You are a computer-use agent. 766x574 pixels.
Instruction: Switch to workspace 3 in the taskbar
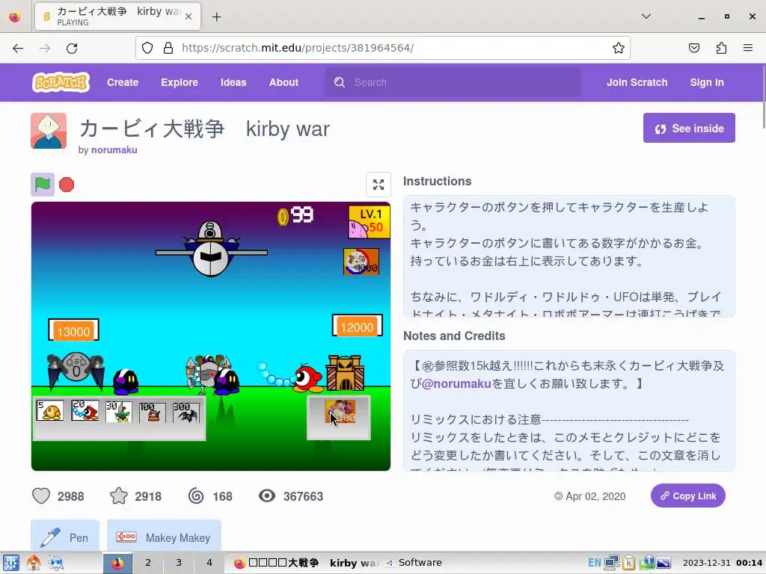click(x=179, y=563)
